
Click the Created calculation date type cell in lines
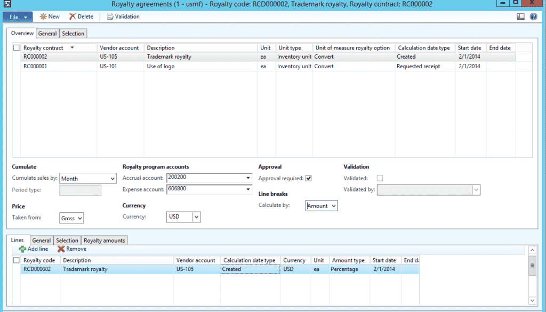[250, 269]
